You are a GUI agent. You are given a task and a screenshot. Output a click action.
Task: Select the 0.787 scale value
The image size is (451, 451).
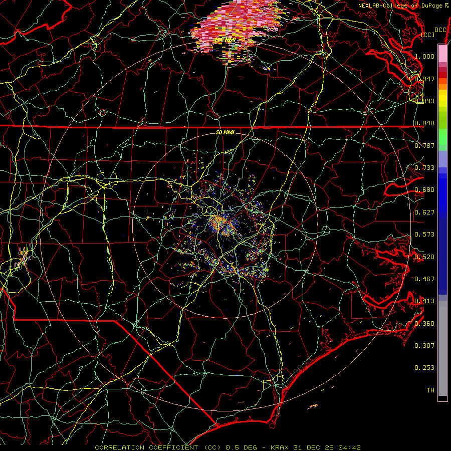(424, 145)
